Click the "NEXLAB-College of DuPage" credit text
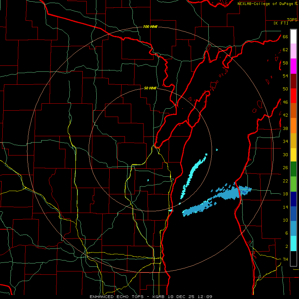Screen dimensions: 299x299 [x=265, y=4]
